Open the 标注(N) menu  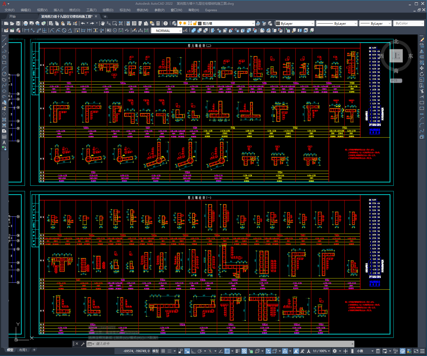click(125, 10)
